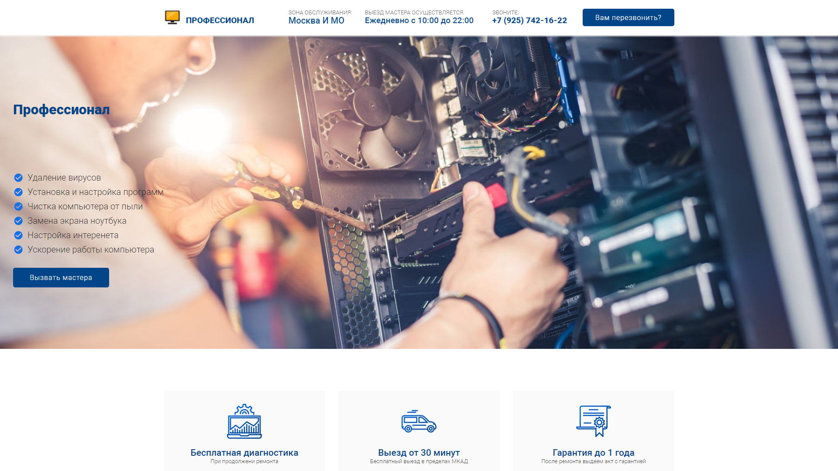This screenshot has width=838, height=471.
Task: Click checkmark beside Установка и настройка программ
Action: [x=18, y=192]
